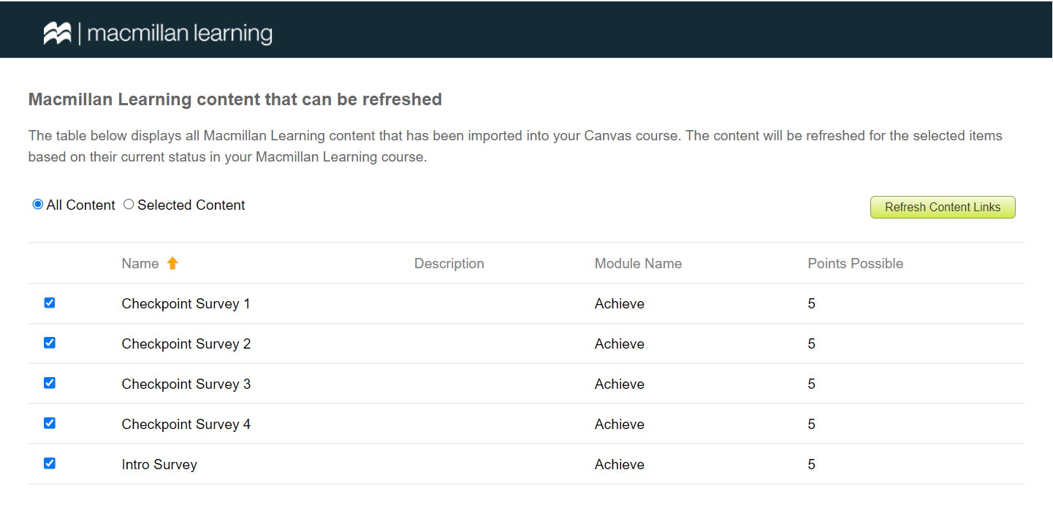Click the page title about refreshable content
The image size is (1053, 516).
click(x=235, y=99)
